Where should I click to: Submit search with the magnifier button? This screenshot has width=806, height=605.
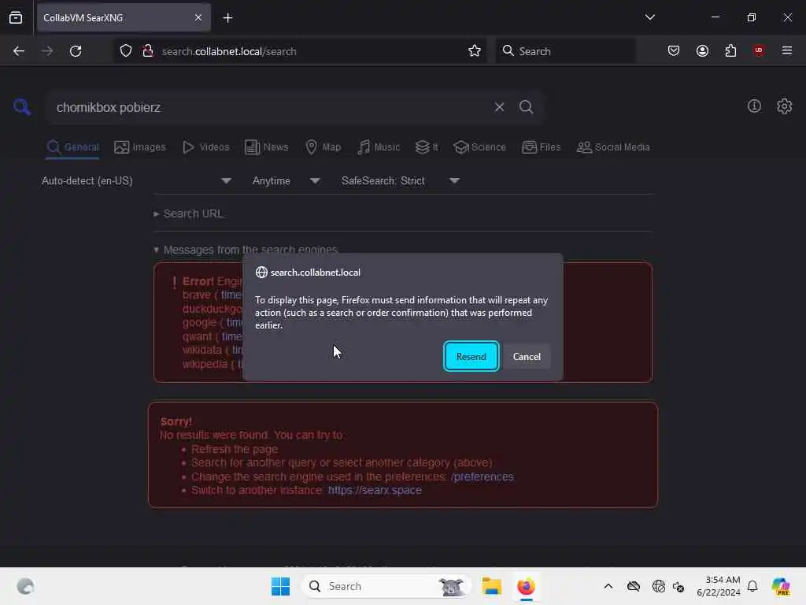[527, 107]
